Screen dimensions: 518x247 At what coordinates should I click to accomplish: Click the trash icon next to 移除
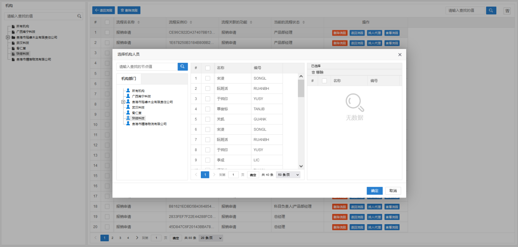click(x=313, y=72)
